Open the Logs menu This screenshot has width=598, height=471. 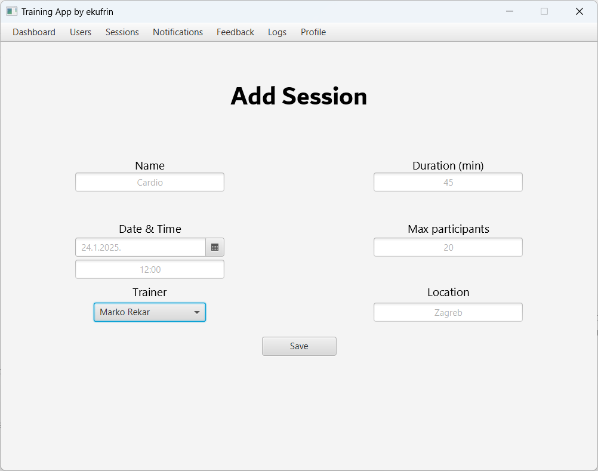pos(278,32)
